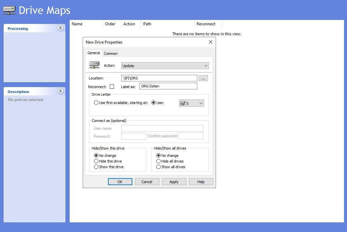The width and height of the screenshot is (347, 232).
Task: Select 'Hide this drive' radio button
Action: click(96, 161)
